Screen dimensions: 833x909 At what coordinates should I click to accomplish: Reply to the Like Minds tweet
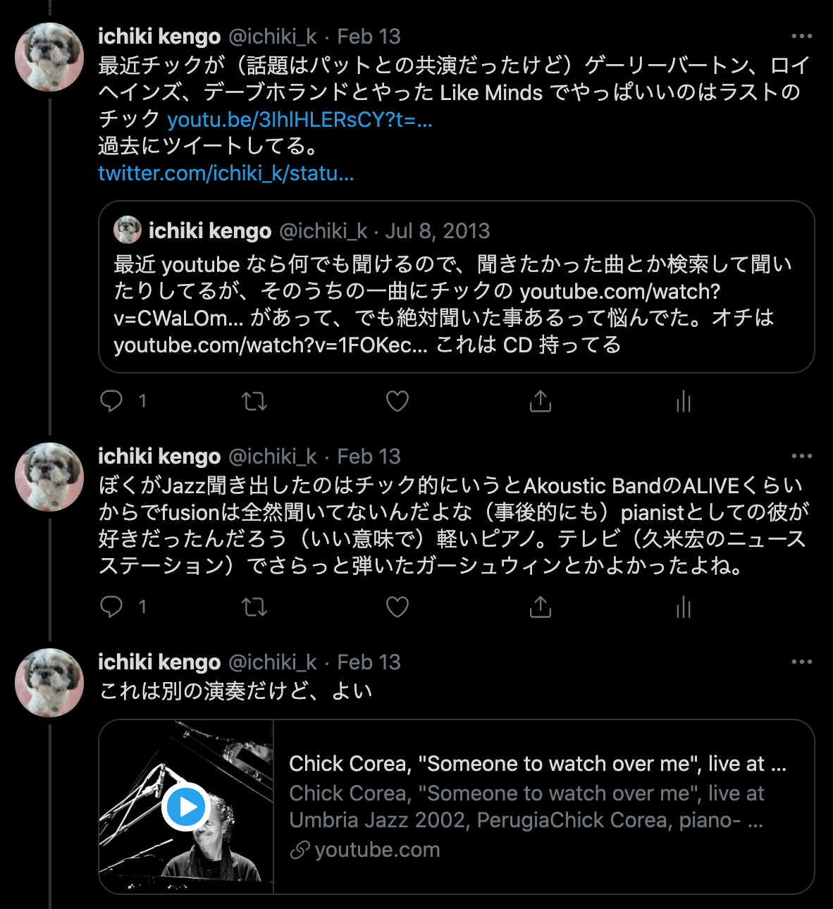pos(111,401)
